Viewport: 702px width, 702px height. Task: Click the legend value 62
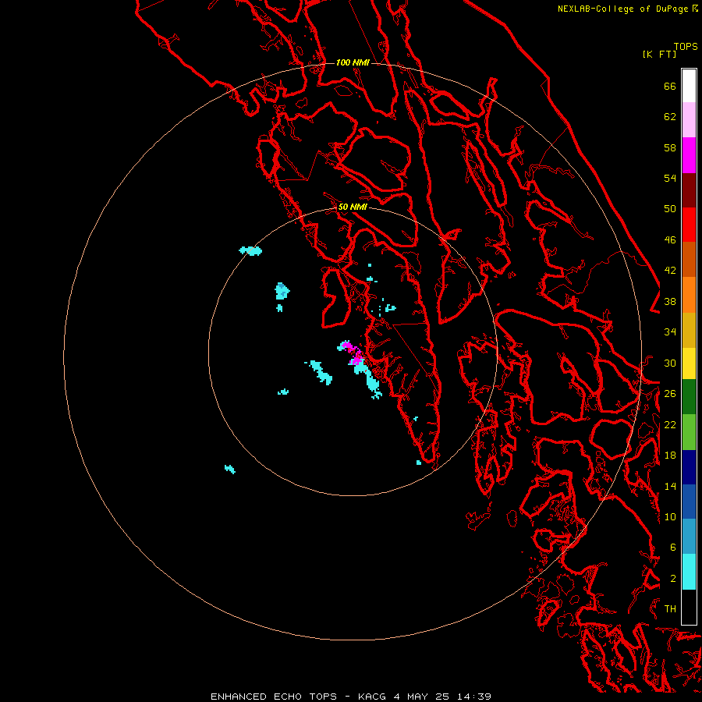(x=670, y=117)
